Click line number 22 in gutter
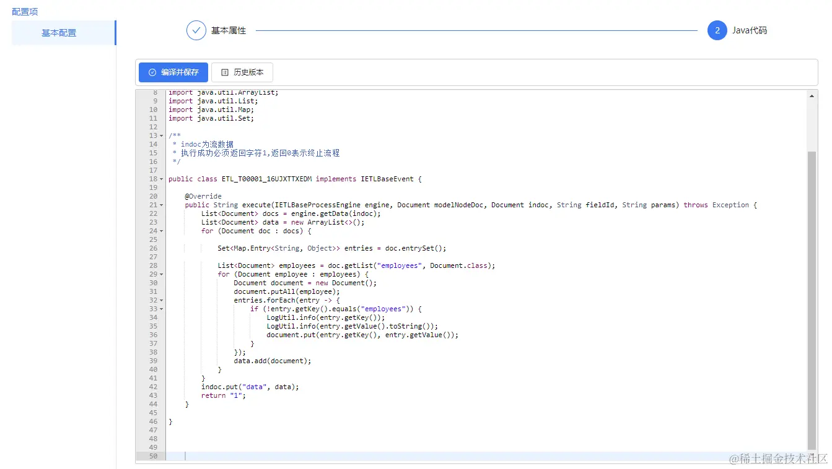832x469 pixels. point(153,213)
